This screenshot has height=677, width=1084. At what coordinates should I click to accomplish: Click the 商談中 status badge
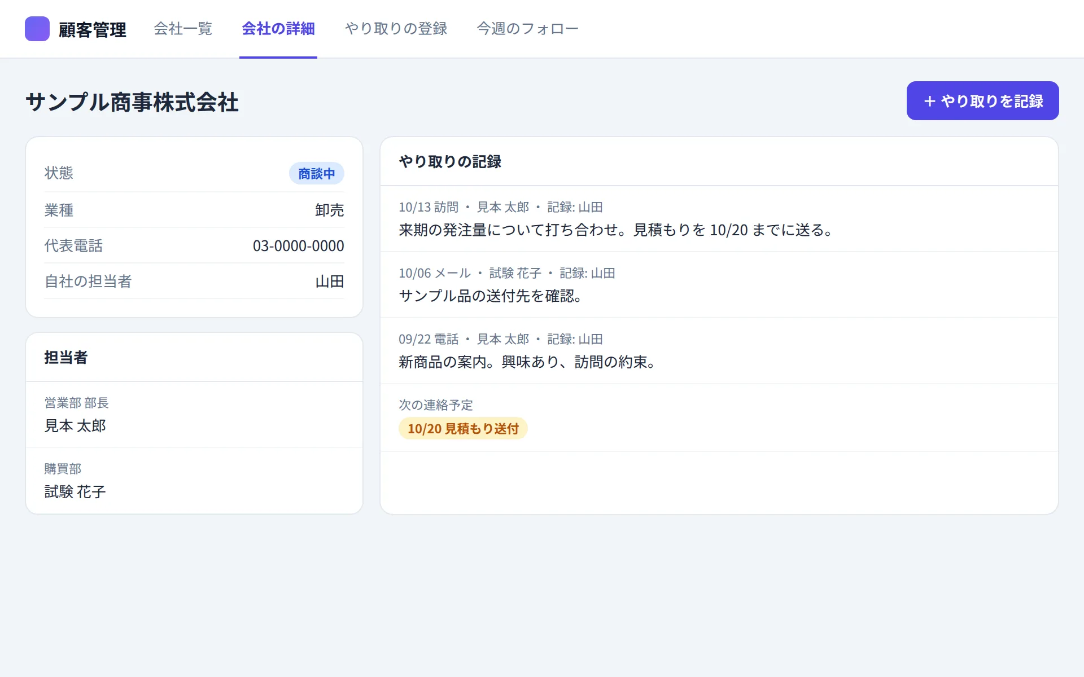317,173
